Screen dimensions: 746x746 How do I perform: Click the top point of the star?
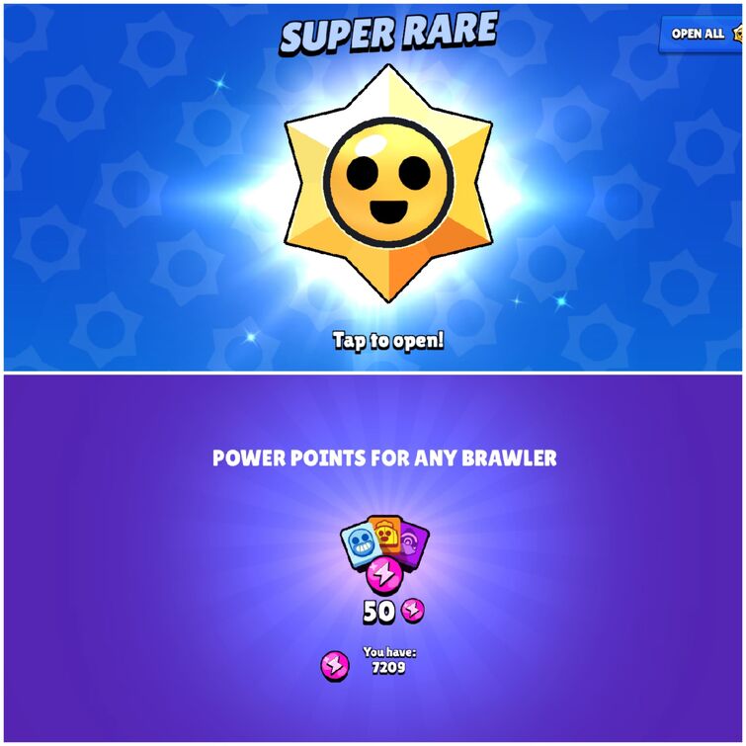(388, 76)
